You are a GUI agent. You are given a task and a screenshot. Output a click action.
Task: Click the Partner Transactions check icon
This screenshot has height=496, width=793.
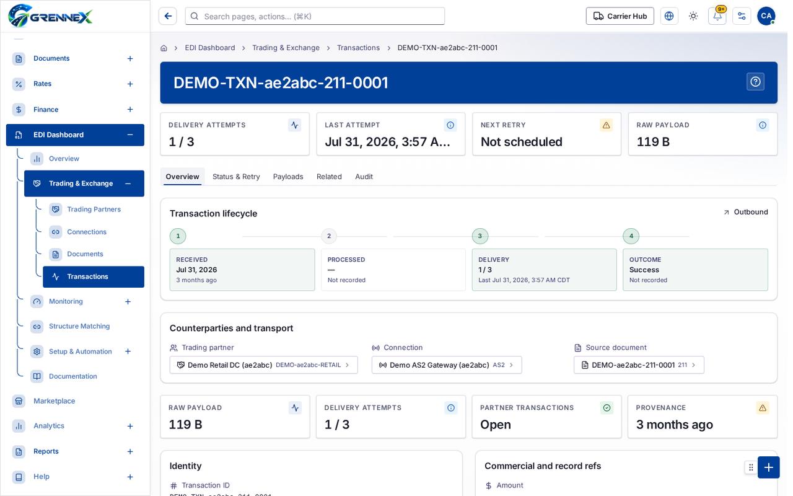point(607,408)
